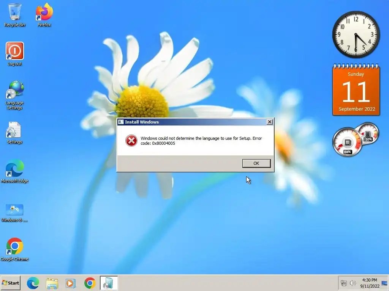Screen dimensions: 389x291
Task: Click the error message text with code 0x80004005
Action: click(x=201, y=141)
